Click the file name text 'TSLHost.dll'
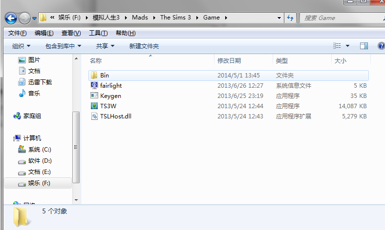 116,116
